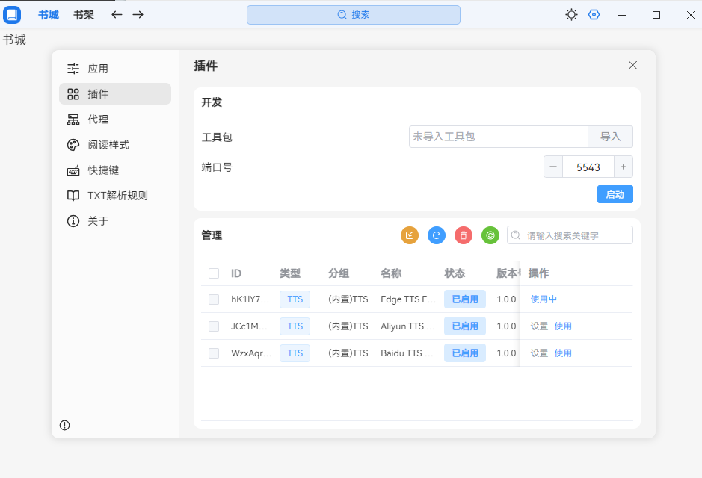The height and width of the screenshot is (478, 702).
Task: Check the checkbox for Baidu TTS row
Action: tap(214, 353)
